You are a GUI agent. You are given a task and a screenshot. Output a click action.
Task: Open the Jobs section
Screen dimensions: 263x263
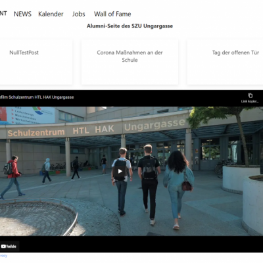point(78,14)
